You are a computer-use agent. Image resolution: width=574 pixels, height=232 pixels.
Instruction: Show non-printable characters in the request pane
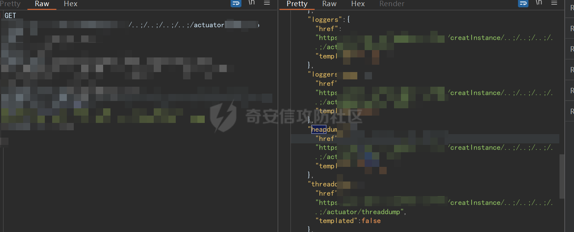point(251,3)
